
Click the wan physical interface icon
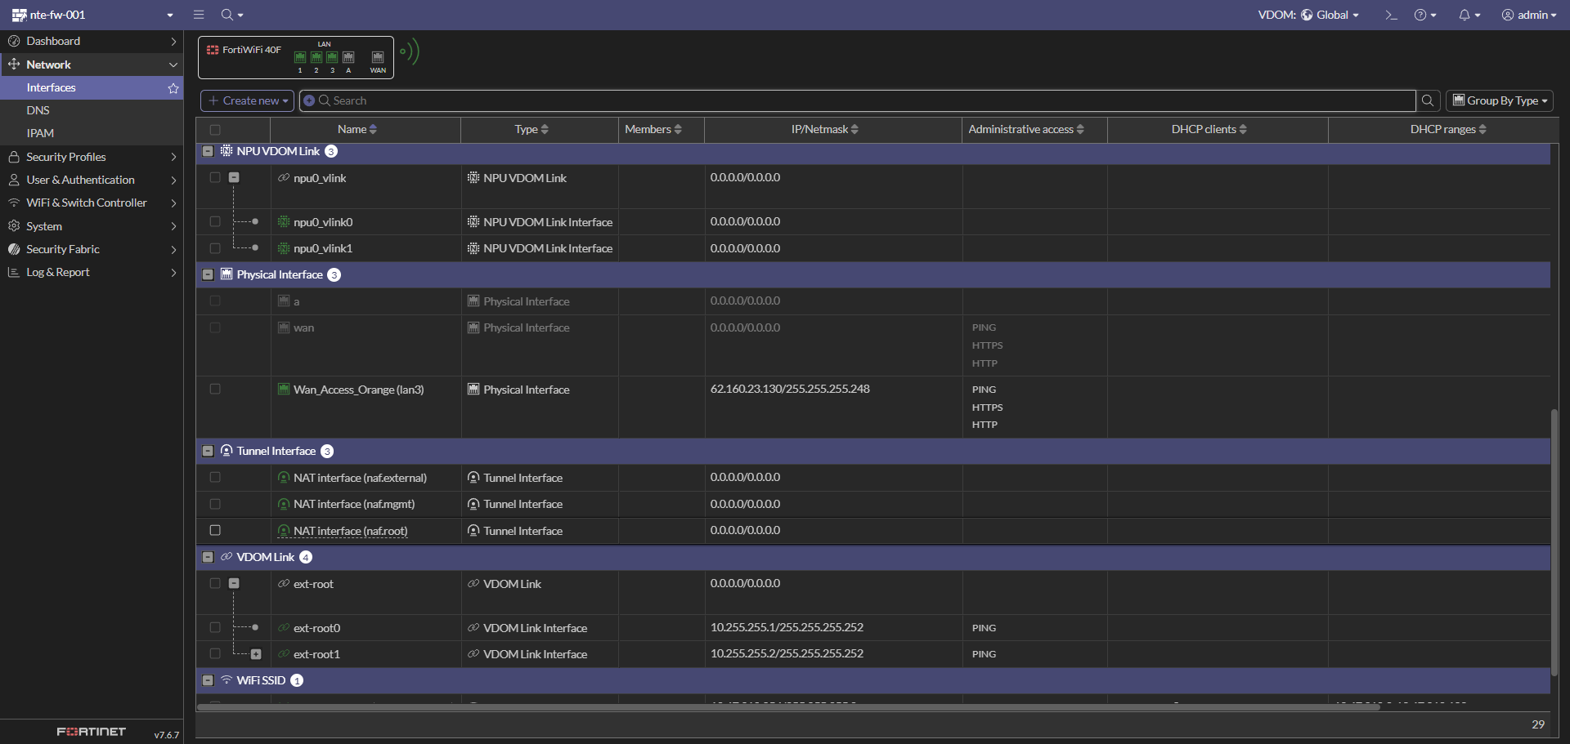284,327
